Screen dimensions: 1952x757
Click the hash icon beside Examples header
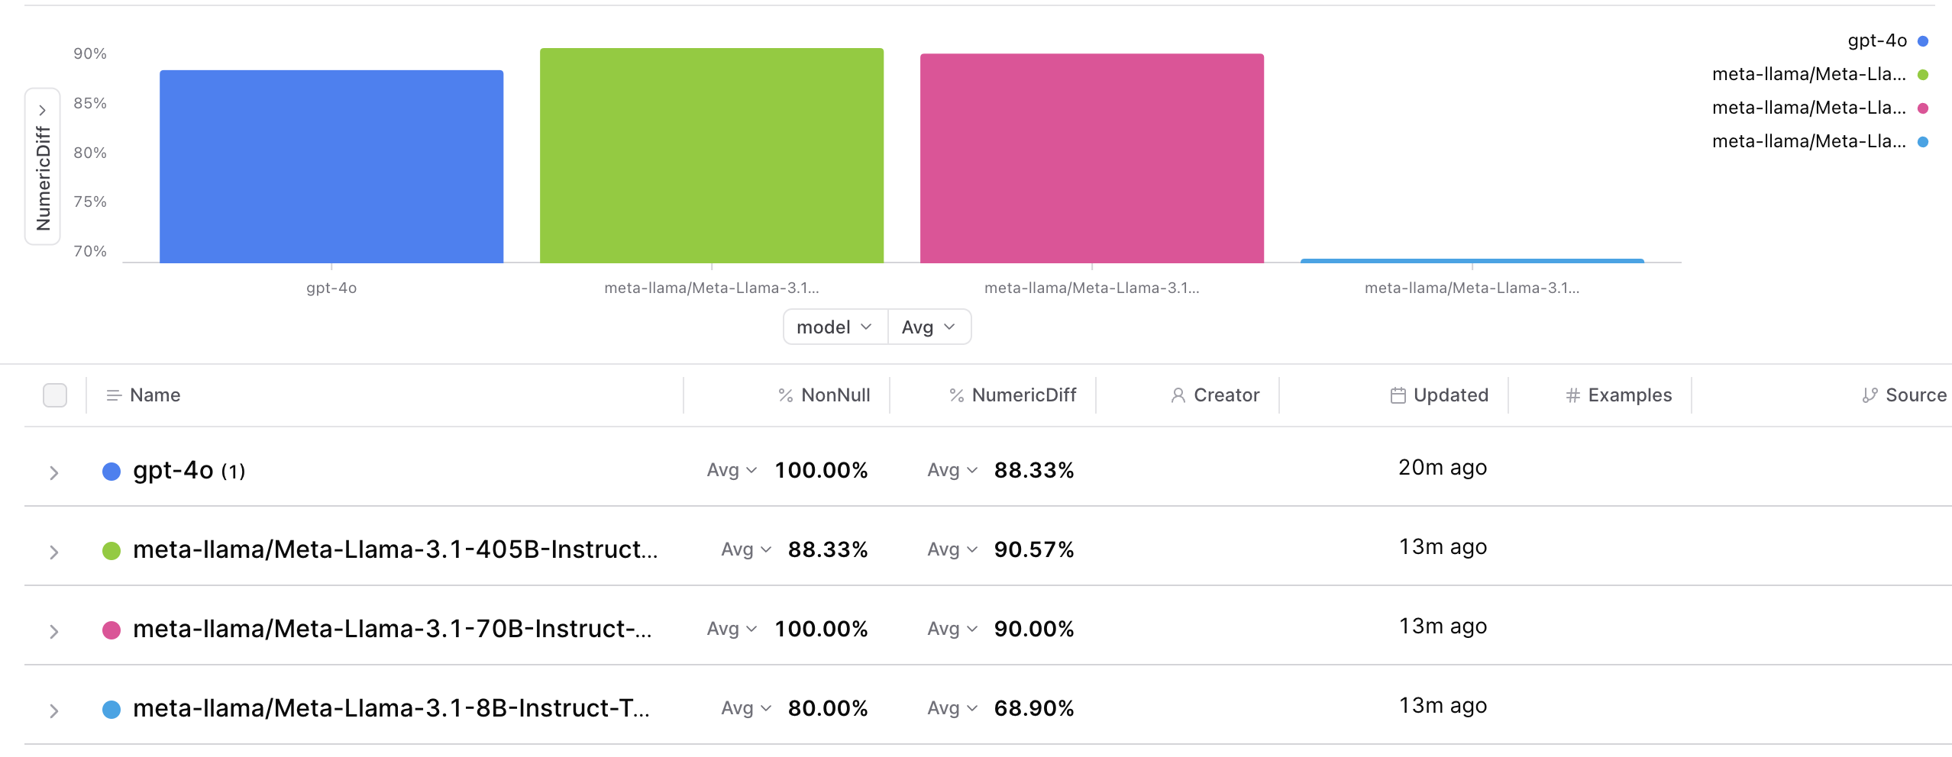coord(1572,395)
